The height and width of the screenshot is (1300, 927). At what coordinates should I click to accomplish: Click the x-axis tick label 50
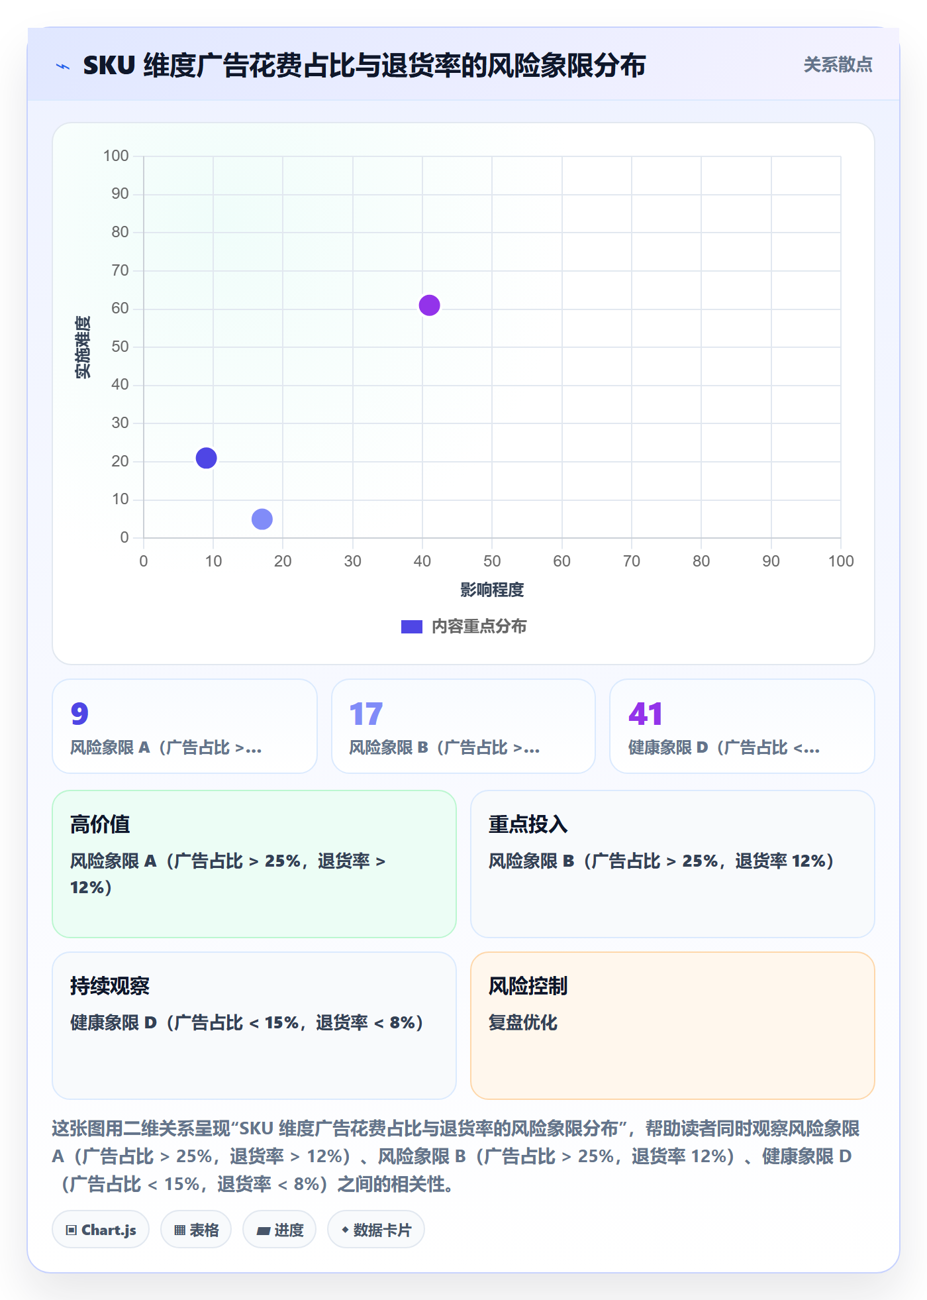pyautogui.click(x=492, y=561)
